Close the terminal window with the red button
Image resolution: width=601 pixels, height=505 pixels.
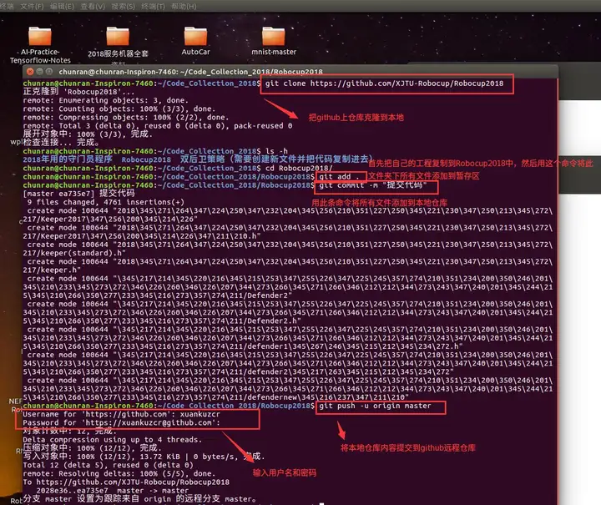pos(30,71)
